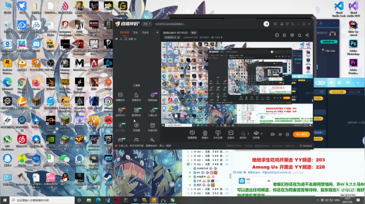The height and width of the screenshot is (204, 365).
Task: Click the 扬声器 speaker icon
Action: (256, 133)
